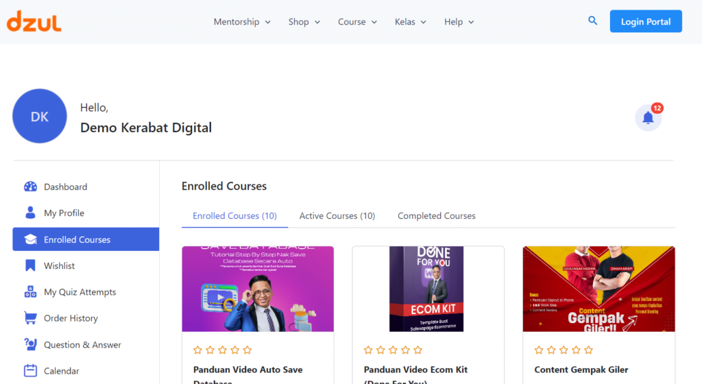Open the Content Gempak Giler course thumbnail
Screen dimensions: 702x384
(598, 289)
